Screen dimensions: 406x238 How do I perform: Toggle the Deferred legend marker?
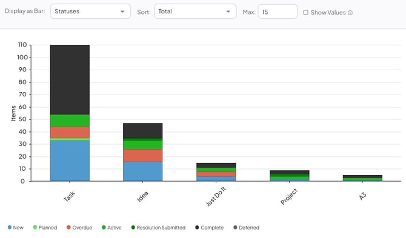coord(235,227)
